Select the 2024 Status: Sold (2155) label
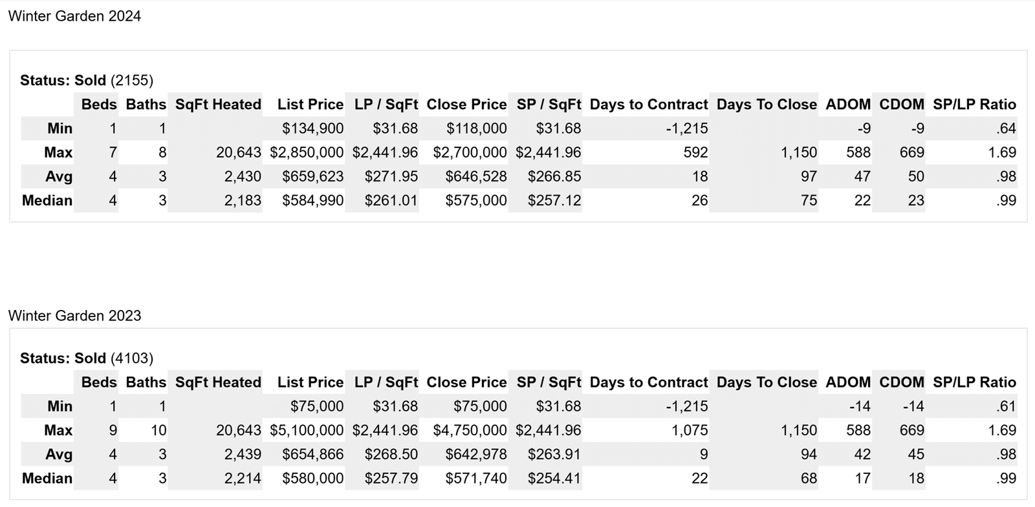Screen dimensions: 1035x507 [x=87, y=81]
